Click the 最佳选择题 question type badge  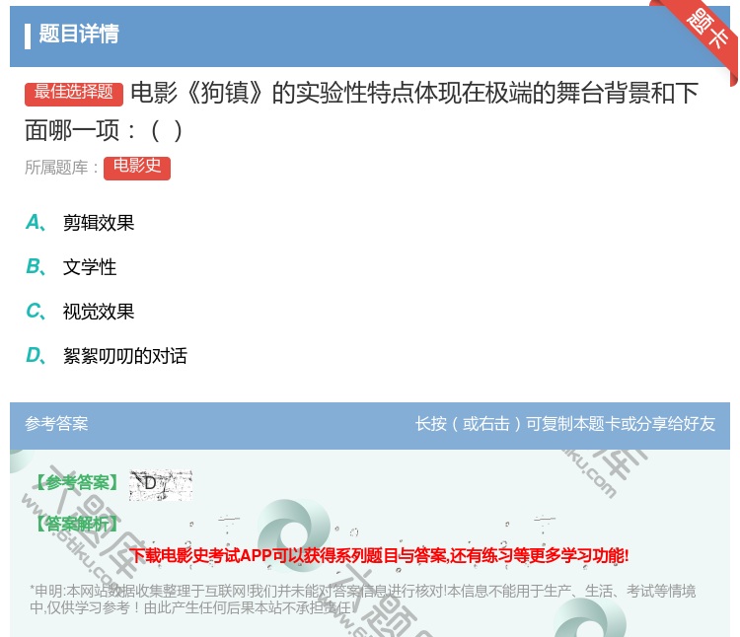pyautogui.click(x=74, y=93)
